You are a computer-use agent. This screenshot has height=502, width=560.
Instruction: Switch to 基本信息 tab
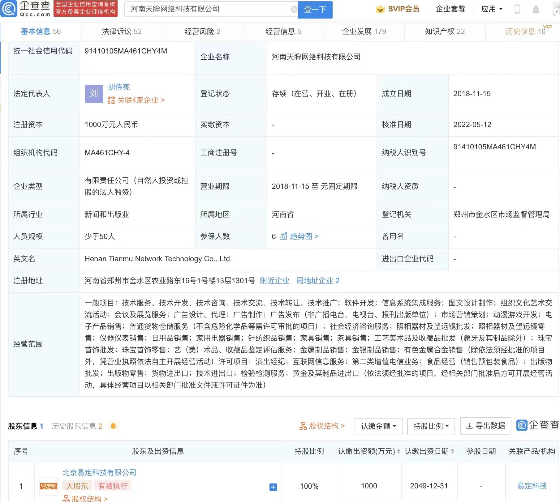(x=41, y=32)
